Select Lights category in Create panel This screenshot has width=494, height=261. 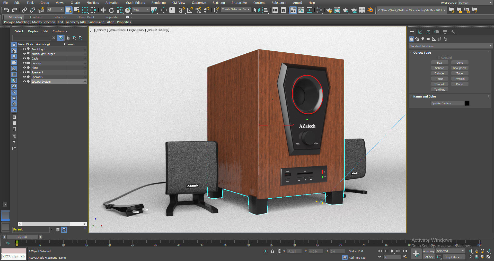pos(423,39)
